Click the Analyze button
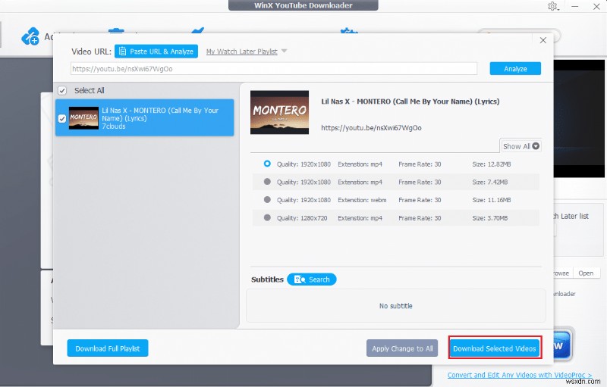The width and height of the screenshot is (607, 387). 515,69
